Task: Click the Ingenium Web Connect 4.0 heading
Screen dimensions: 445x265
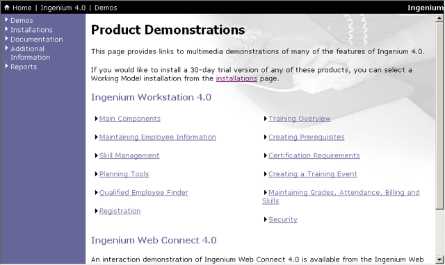Action: tap(154, 240)
